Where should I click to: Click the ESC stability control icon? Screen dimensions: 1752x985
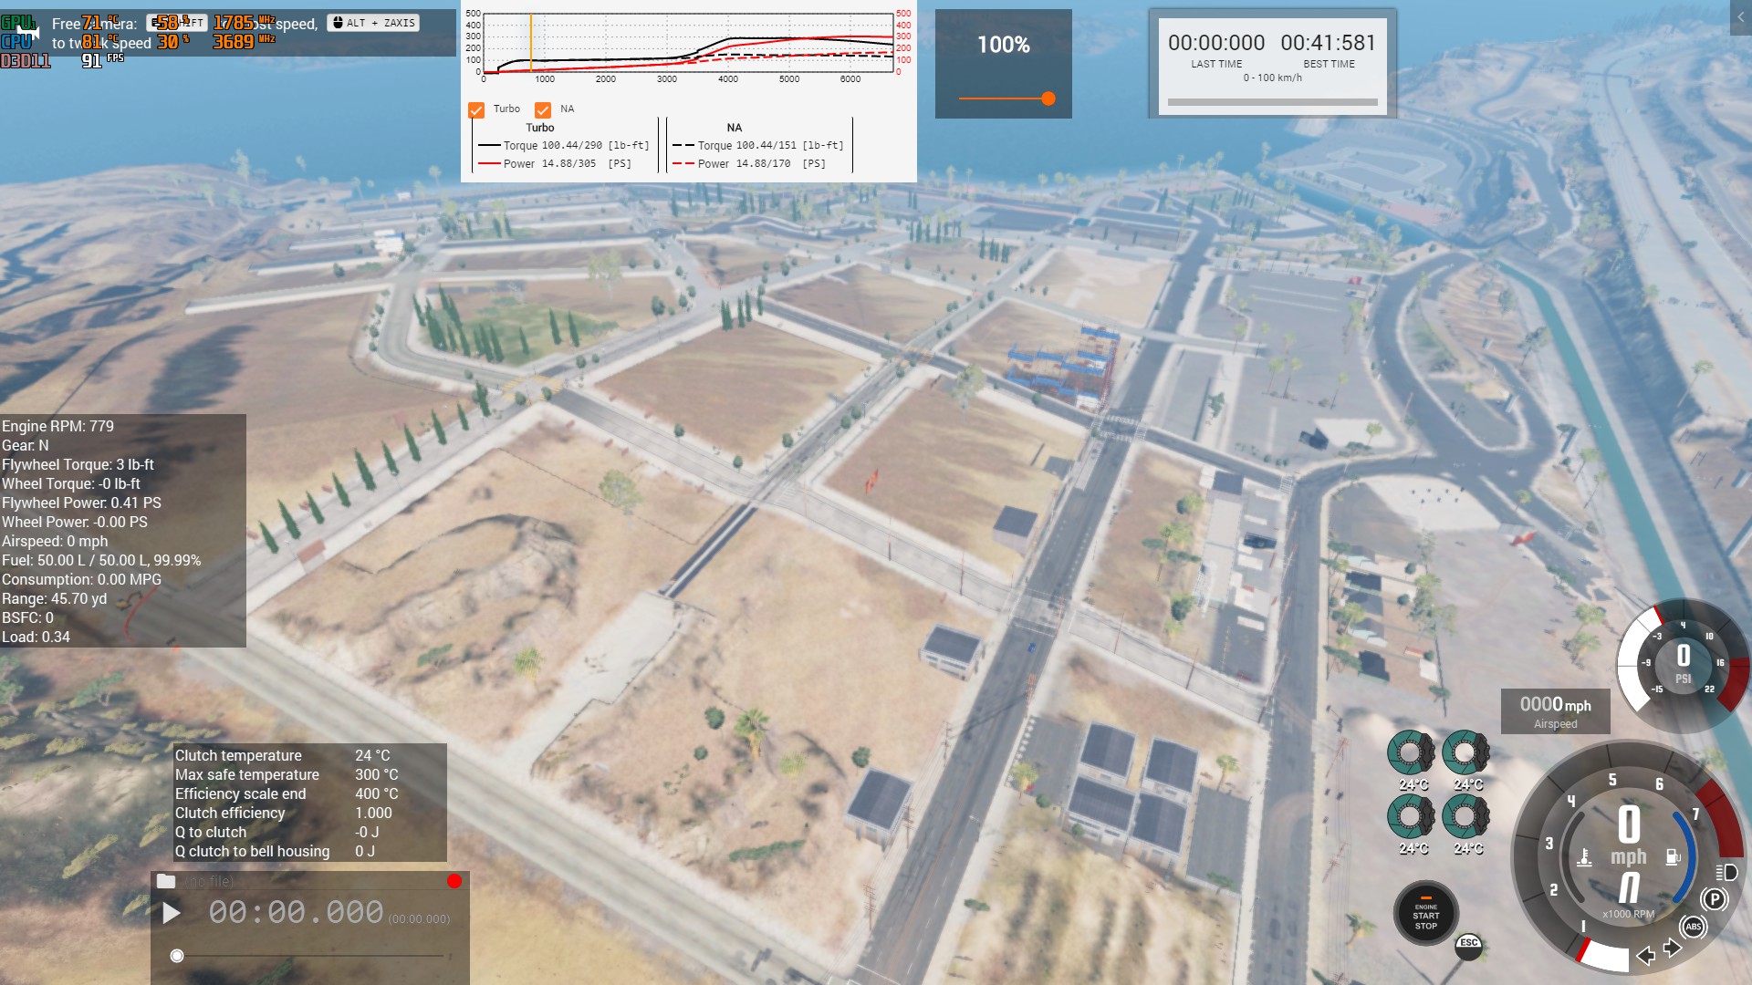(1468, 945)
